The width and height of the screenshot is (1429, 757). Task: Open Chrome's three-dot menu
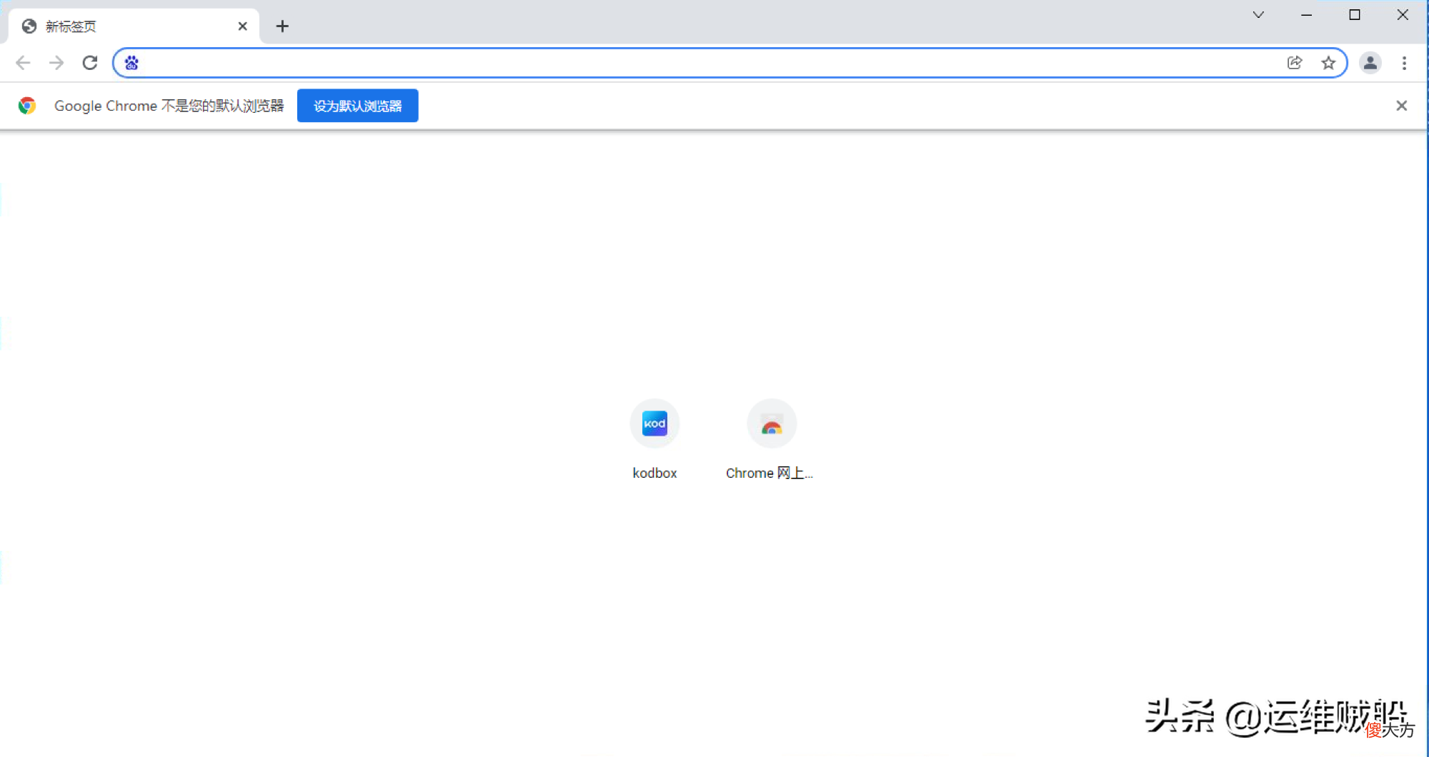[x=1404, y=63]
